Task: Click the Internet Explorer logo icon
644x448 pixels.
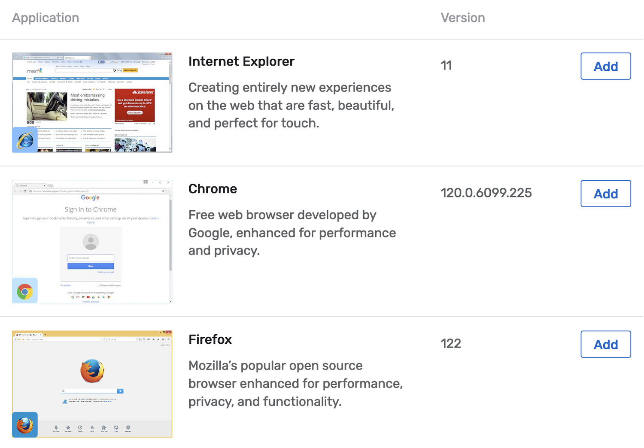Action: [x=25, y=140]
